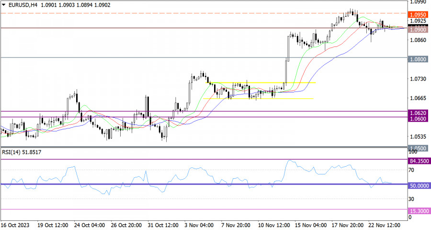Click the 1.0665 price scale value
The image size is (431, 230).
click(418, 98)
